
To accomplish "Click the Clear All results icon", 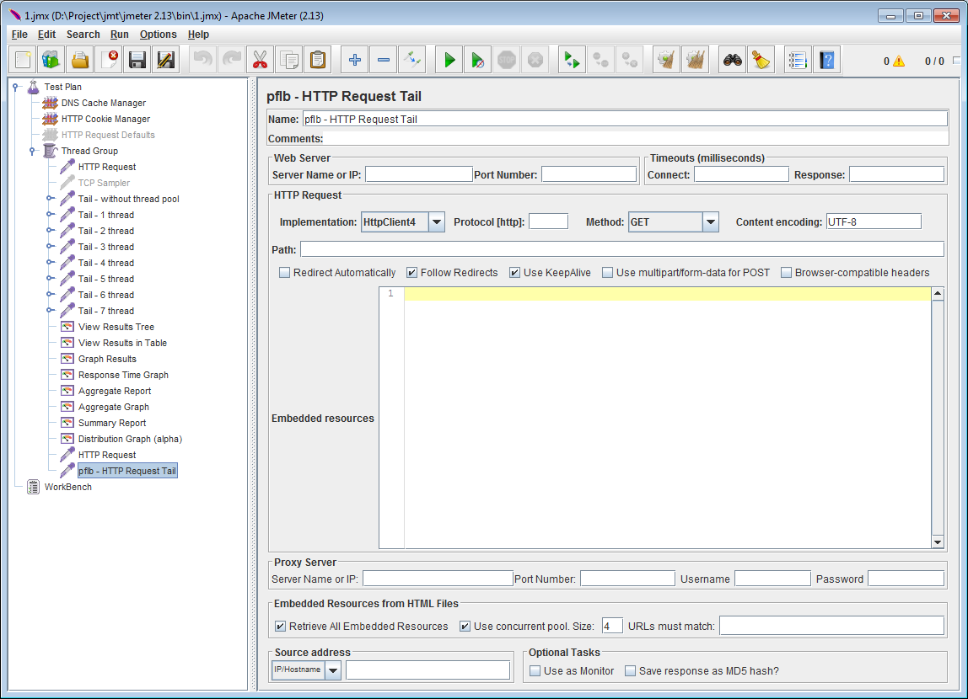I will (695, 60).
